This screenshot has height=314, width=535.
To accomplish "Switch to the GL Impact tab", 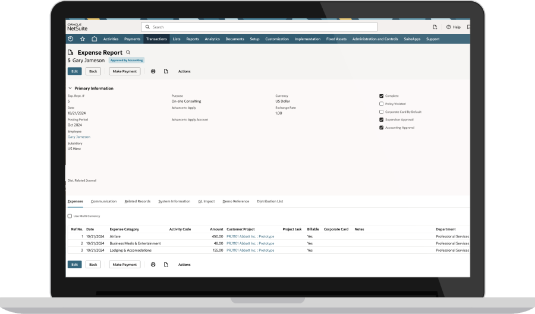I will click(206, 201).
